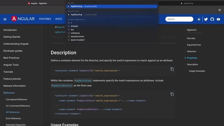
Task: Open Conceptual Reference in sidebar
Action: point(16,99)
